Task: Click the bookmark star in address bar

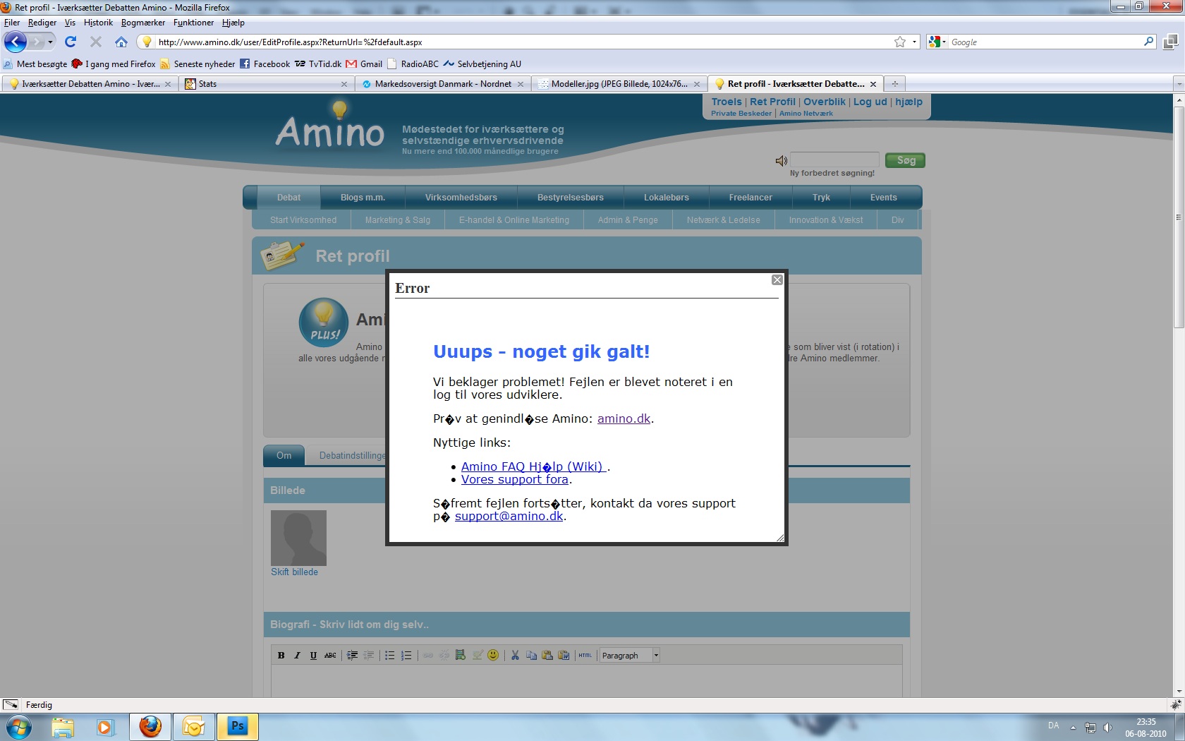Action: click(900, 42)
